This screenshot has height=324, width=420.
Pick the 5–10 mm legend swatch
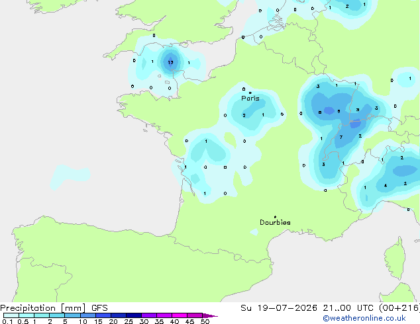point(72,315)
